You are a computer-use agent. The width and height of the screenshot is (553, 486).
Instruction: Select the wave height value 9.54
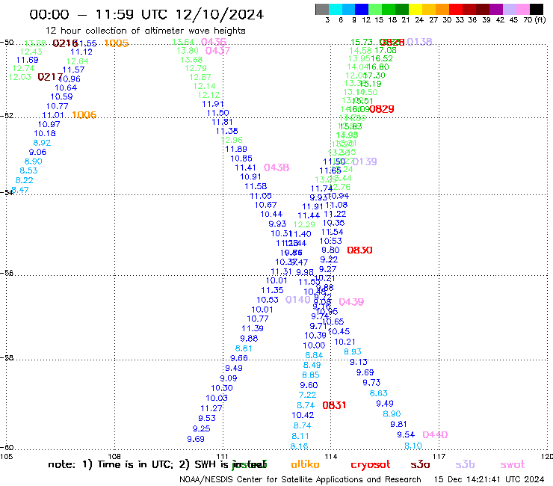pos(406,434)
